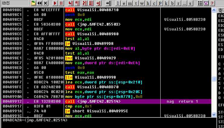Select the row at address 004898C1
This screenshot has width=224, height=128.
[106, 15]
